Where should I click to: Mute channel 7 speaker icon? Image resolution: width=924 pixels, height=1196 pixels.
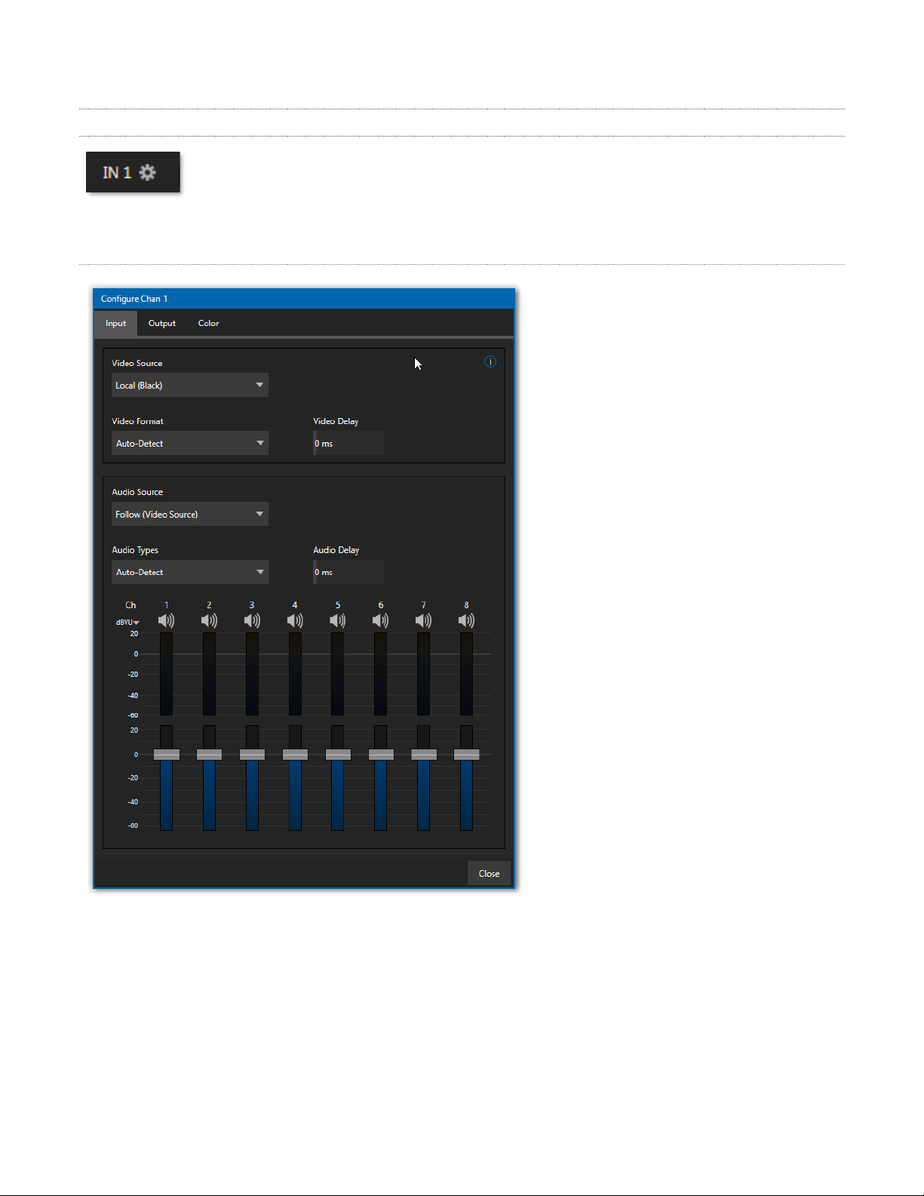click(x=424, y=620)
